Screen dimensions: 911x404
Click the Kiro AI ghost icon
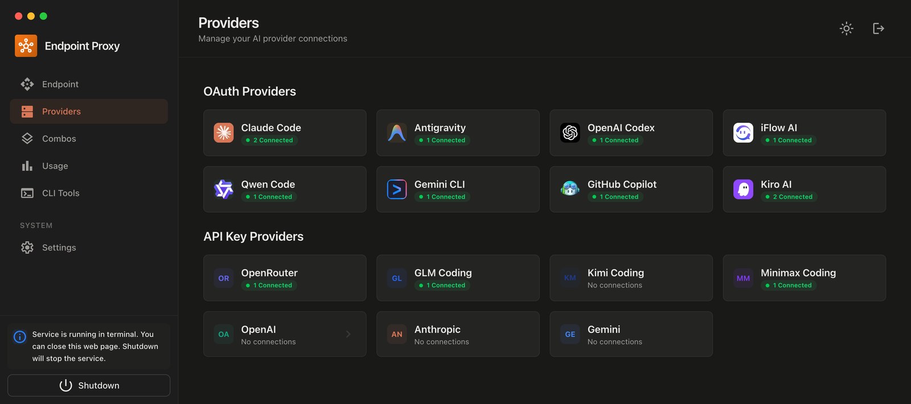(743, 189)
